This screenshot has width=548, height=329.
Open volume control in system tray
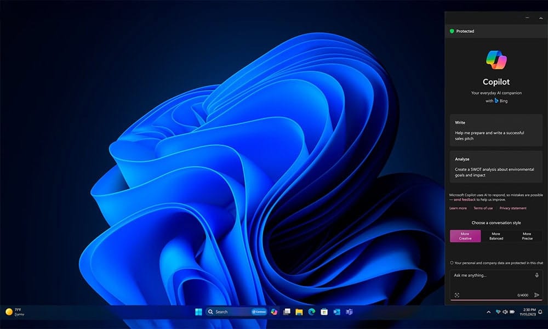(x=505, y=312)
